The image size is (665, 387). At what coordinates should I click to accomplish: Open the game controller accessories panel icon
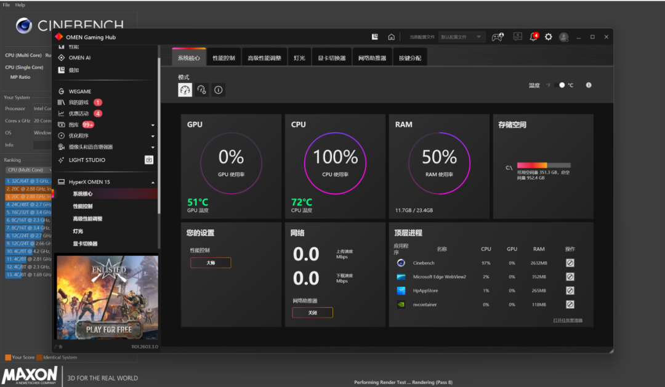(498, 37)
